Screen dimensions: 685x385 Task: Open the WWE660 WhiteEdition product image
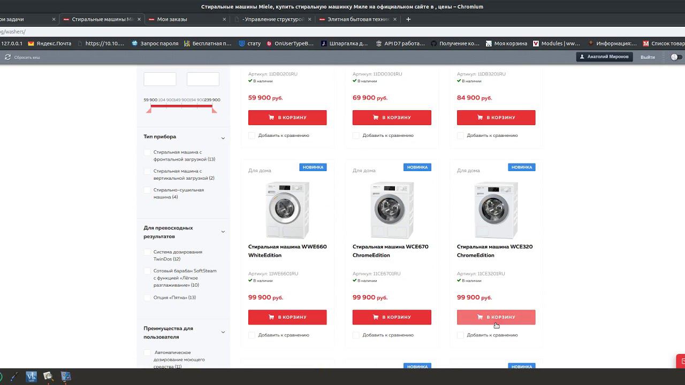[x=287, y=210]
